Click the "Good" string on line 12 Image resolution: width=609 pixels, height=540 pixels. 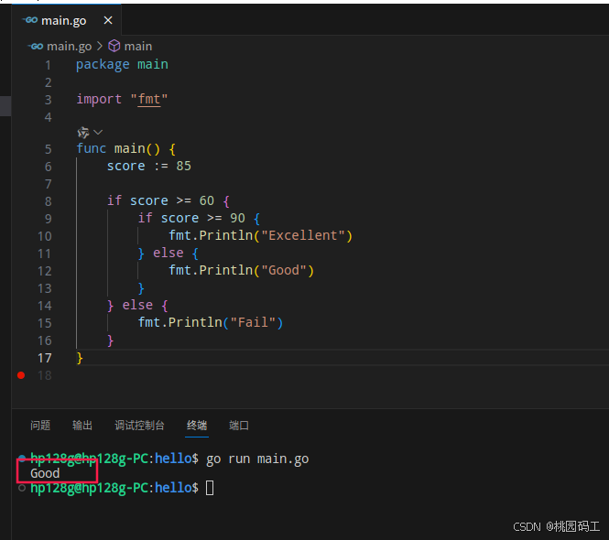[x=284, y=270]
